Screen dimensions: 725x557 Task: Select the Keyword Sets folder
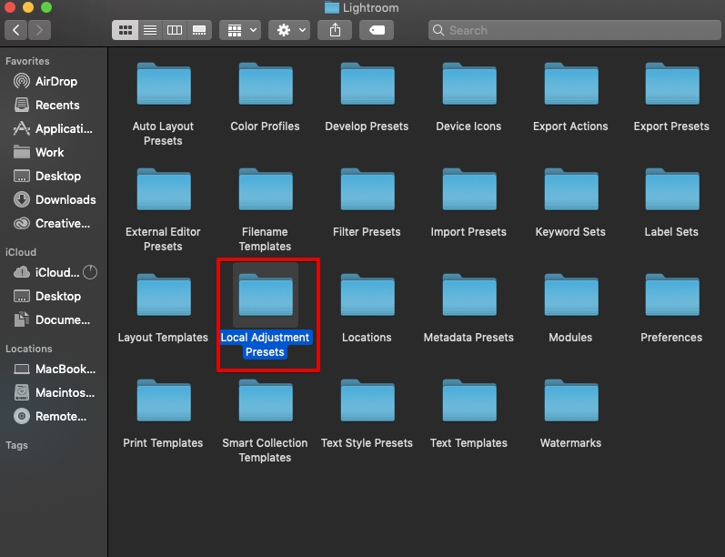click(571, 189)
